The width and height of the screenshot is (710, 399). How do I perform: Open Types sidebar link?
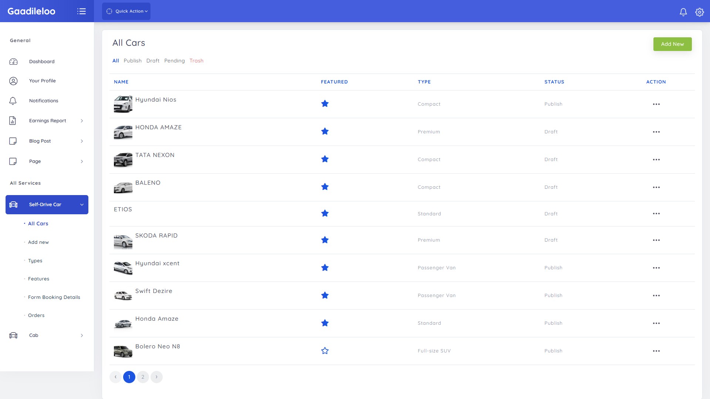click(x=35, y=261)
